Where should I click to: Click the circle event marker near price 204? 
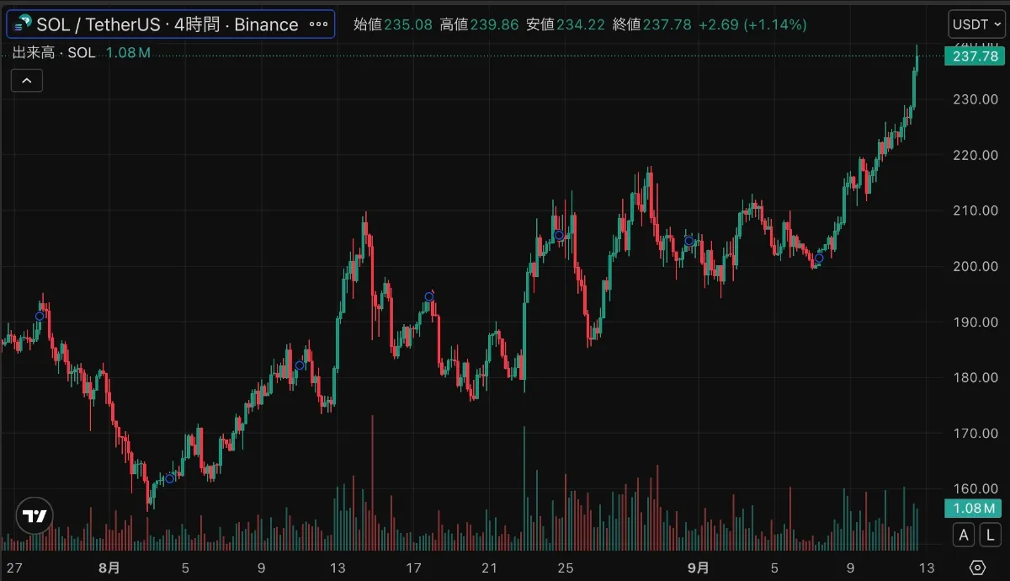click(x=689, y=241)
